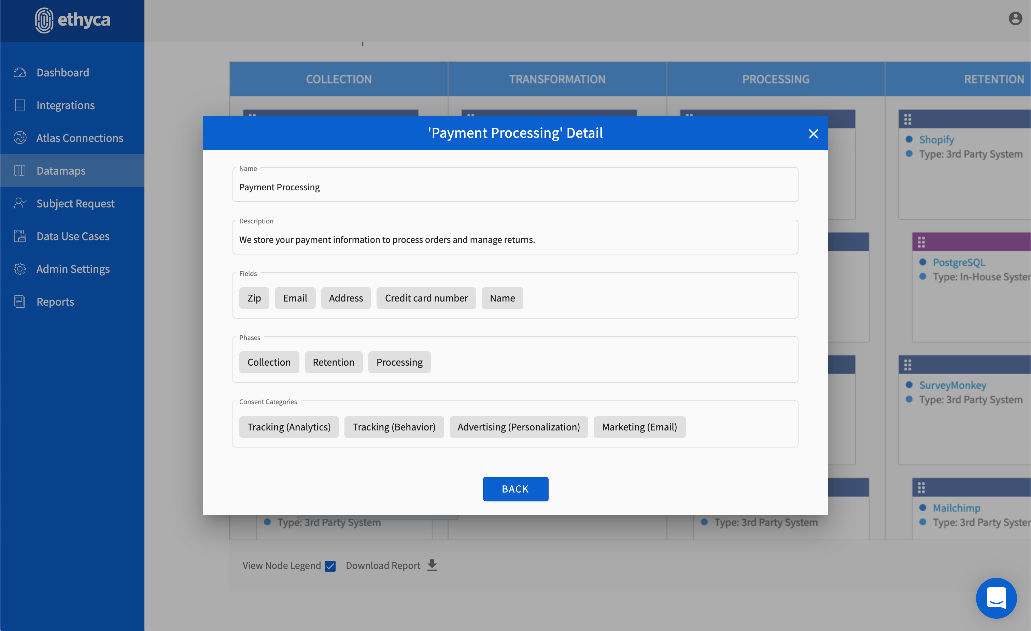Click the Name input field
This screenshot has width=1031, height=631.
(515, 187)
